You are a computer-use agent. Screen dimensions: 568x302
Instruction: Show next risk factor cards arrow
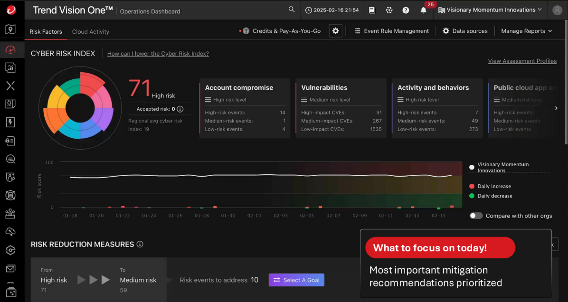click(557, 108)
